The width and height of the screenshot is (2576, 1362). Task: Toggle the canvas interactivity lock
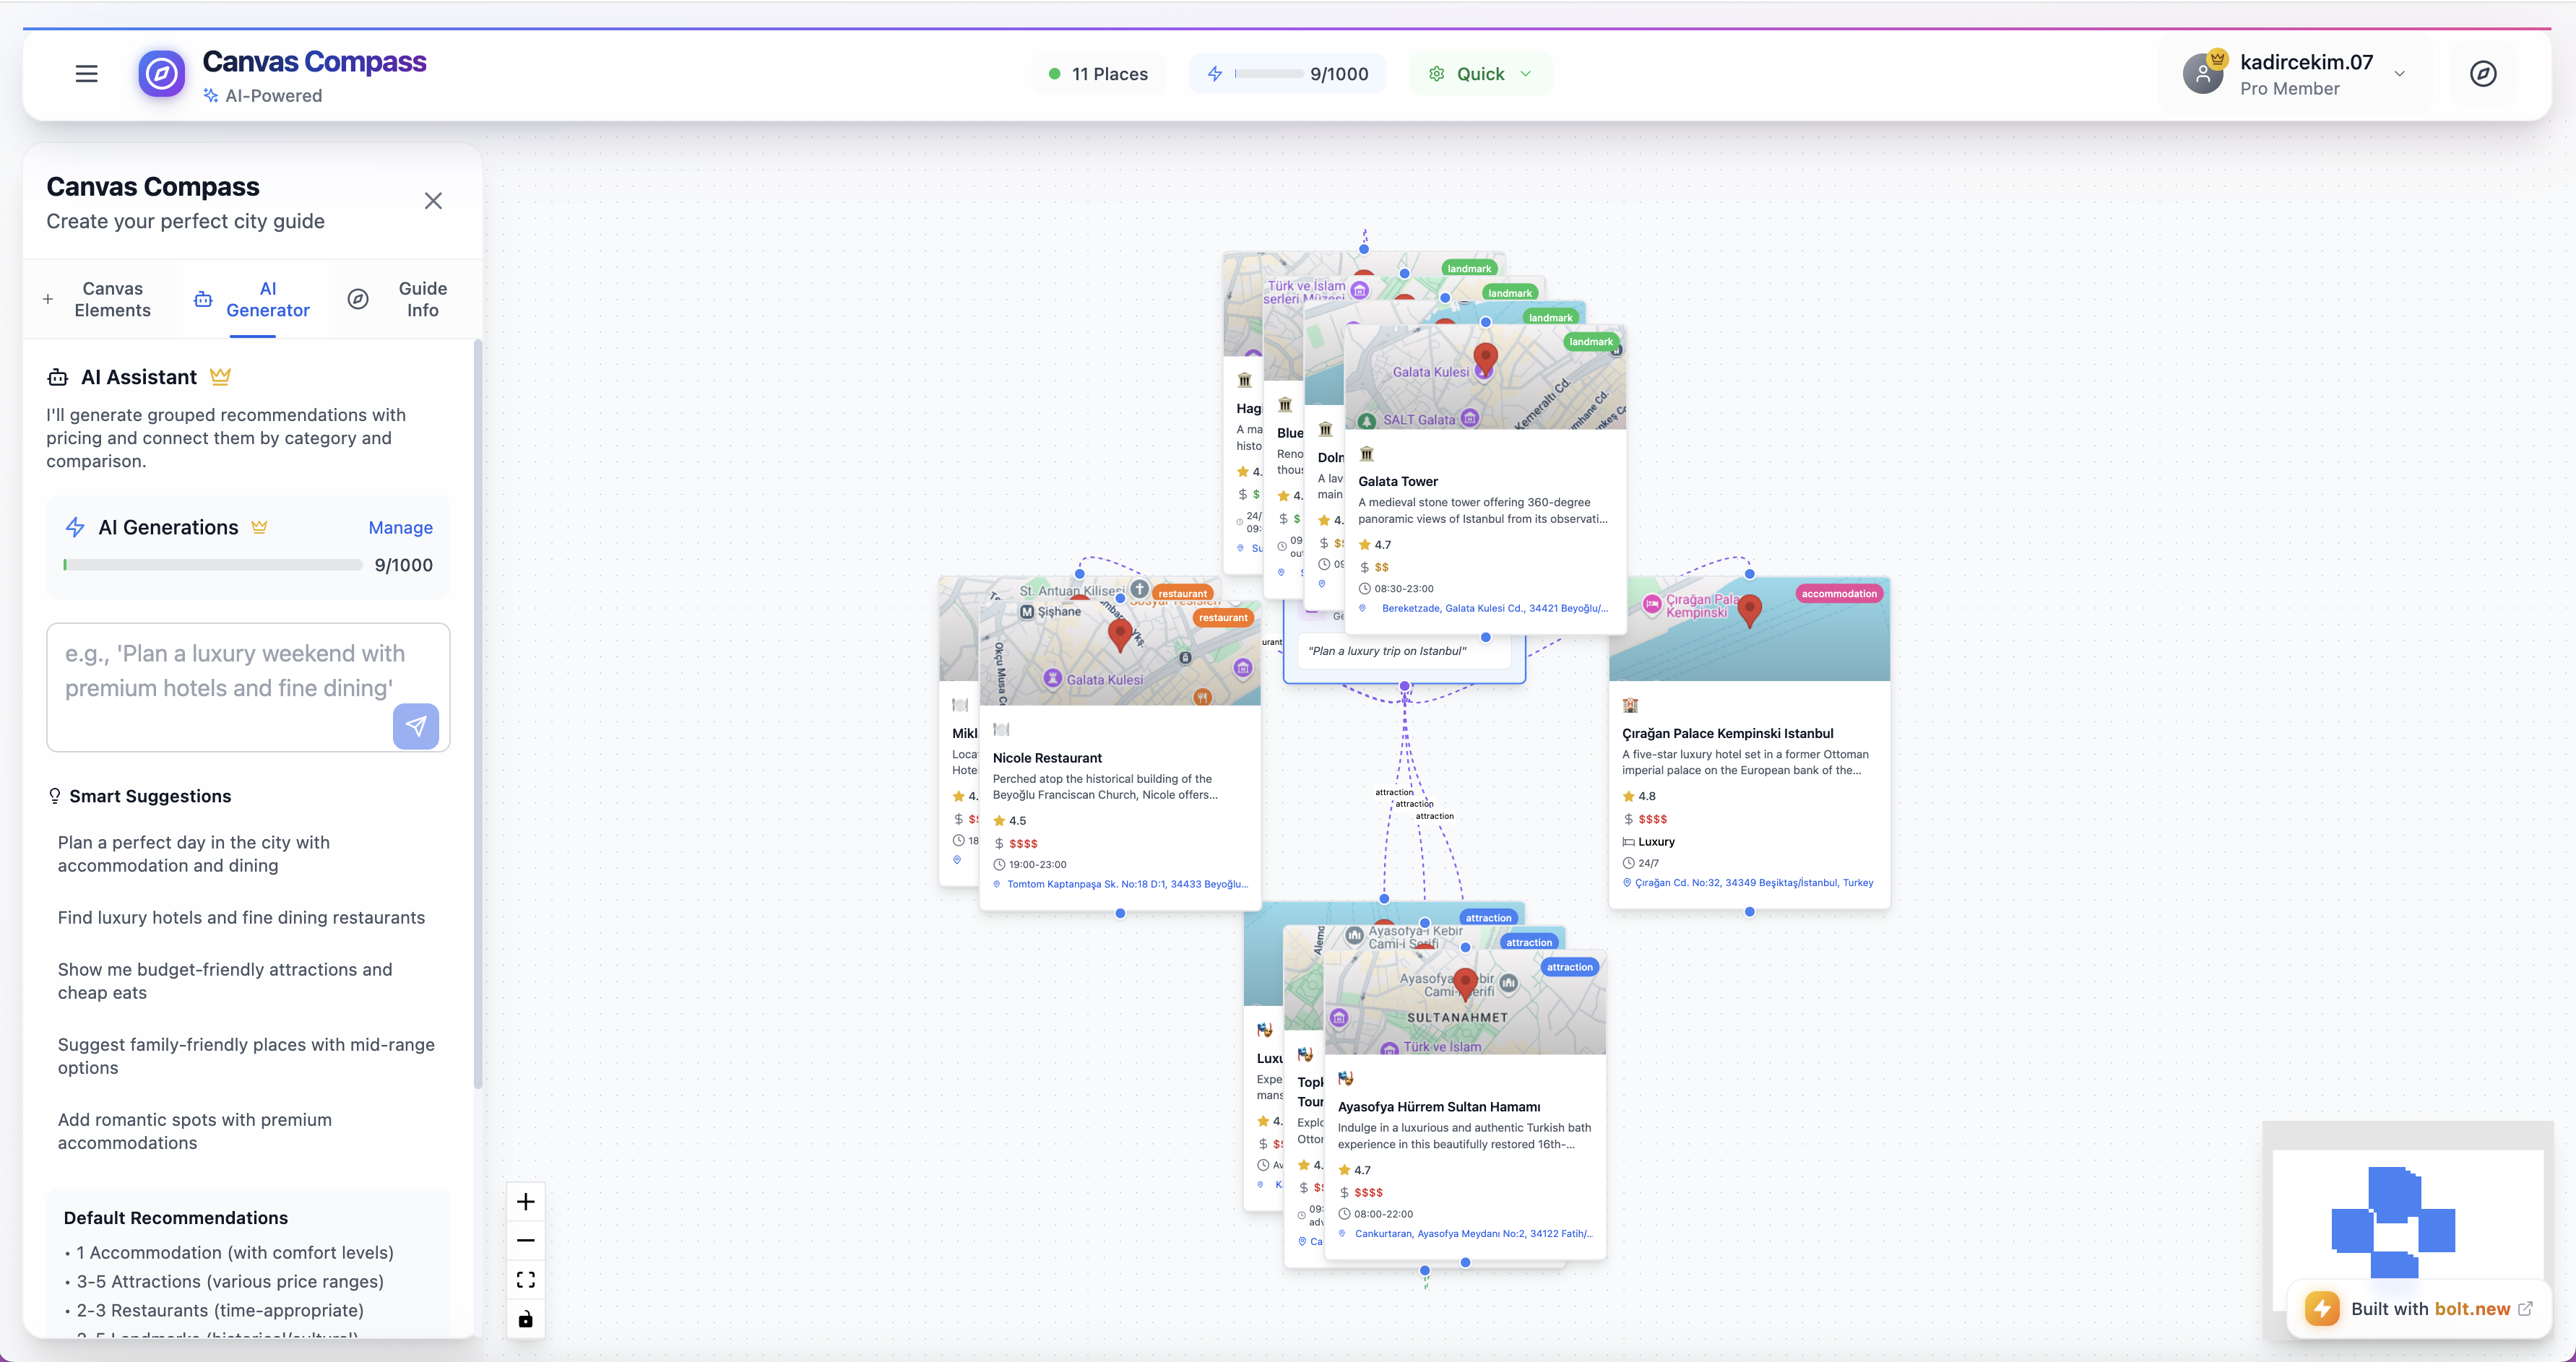(x=526, y=1319)
